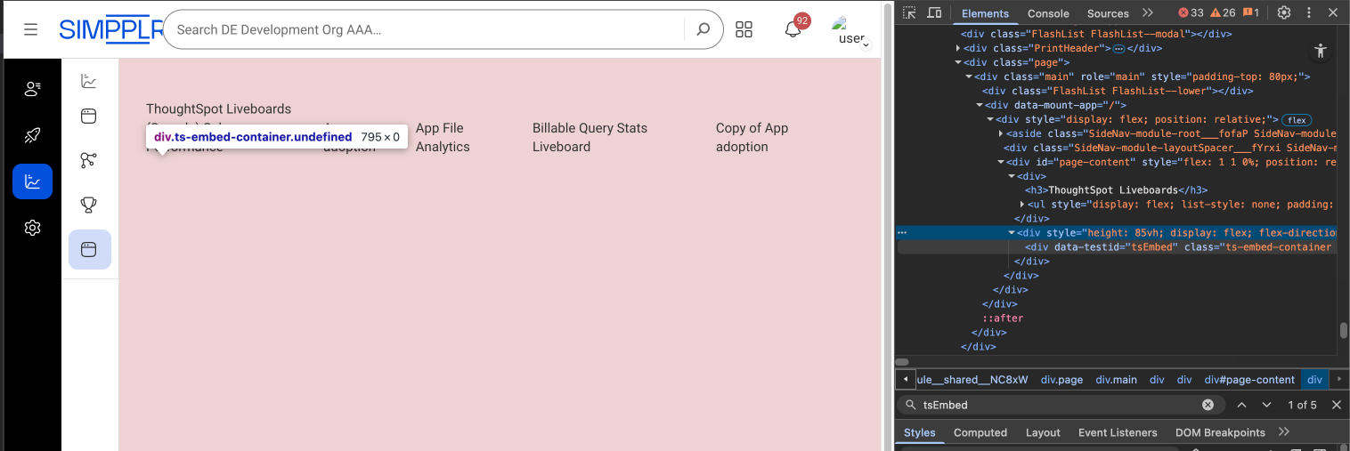Click the accessibility tree toggle icon
The width and height of the screenshot is (1350, 451).
(x=1321, y=51)
